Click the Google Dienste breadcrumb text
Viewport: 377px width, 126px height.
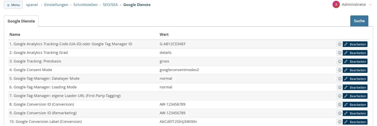(x=137, y=5)
